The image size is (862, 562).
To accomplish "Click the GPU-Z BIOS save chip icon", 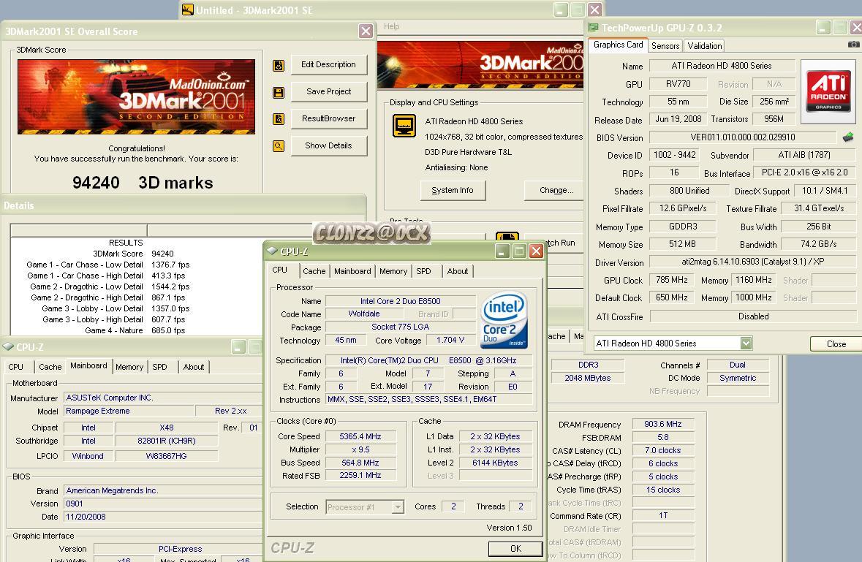I will (x=848, y=137).
